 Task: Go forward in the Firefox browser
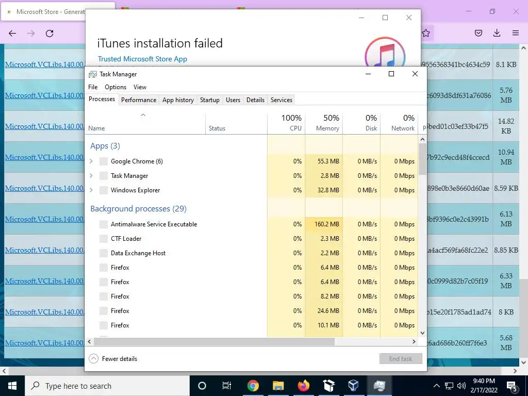coord(31,34)
